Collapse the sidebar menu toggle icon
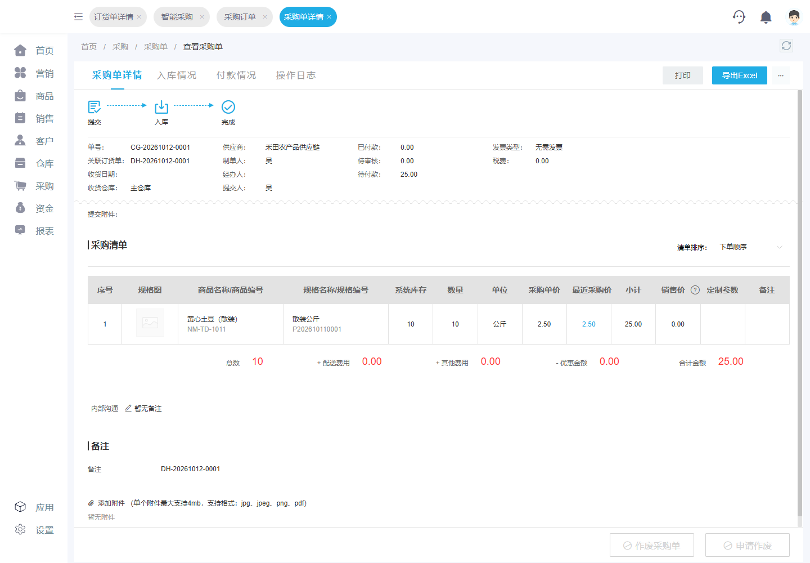The width and height of the screenshot is (810, 563). [x=78, y=17]
